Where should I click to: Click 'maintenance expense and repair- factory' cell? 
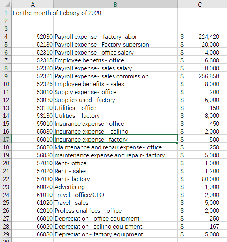click(x=115, y=155)
